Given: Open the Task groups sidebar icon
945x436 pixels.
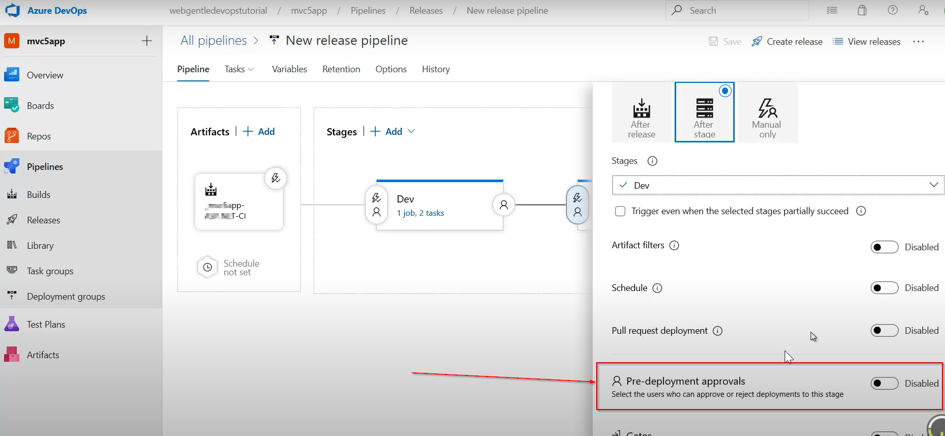Looking at the screenshot, I should [x=12, y=271].
